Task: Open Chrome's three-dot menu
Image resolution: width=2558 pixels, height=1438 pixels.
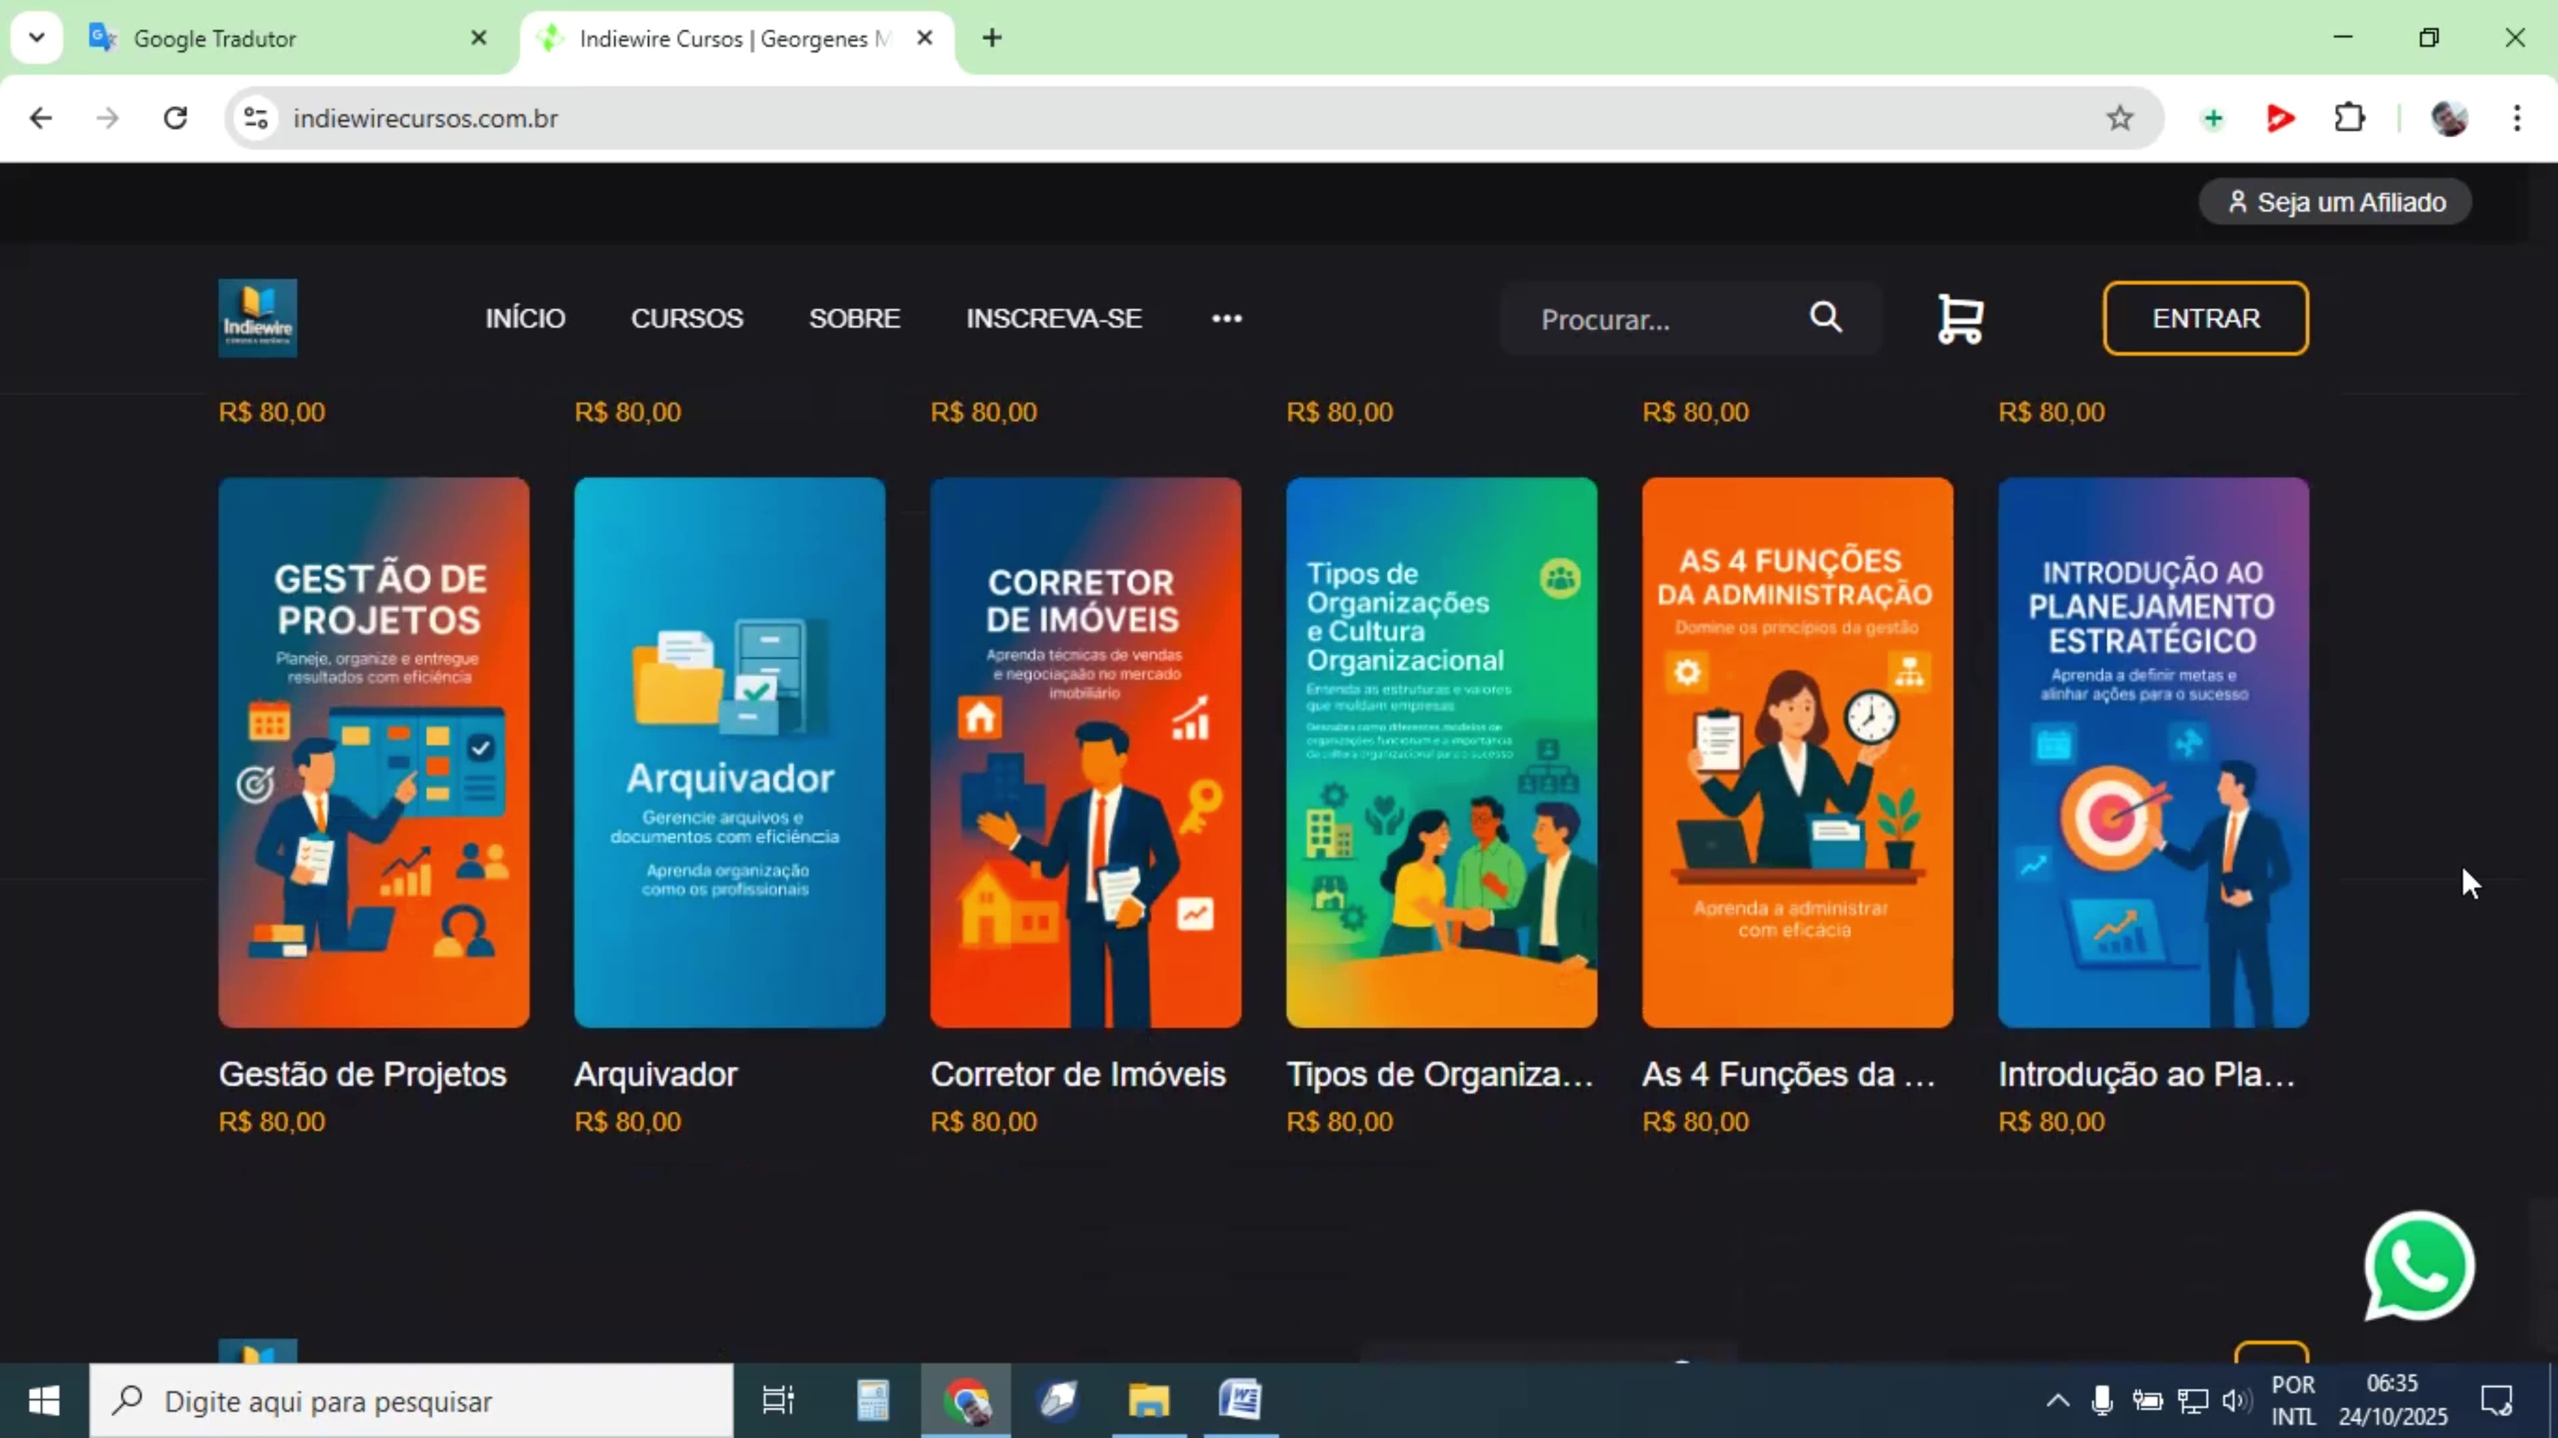Action: tap(2518, 118)
